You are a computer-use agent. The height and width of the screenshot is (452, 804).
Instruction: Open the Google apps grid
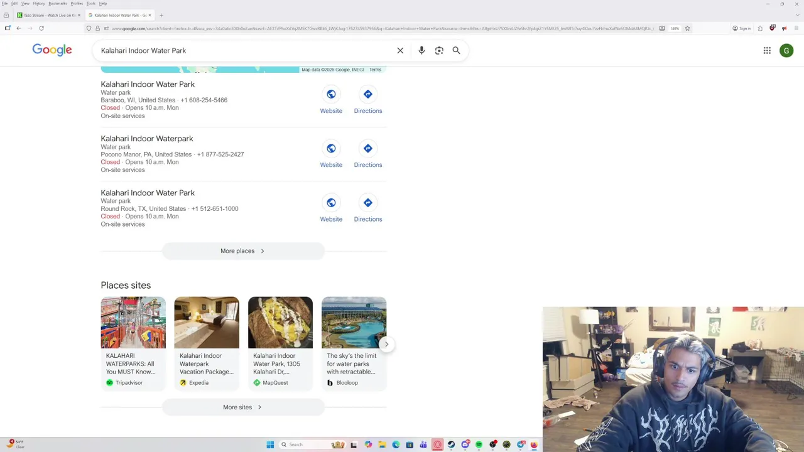(x=767, y=50)
